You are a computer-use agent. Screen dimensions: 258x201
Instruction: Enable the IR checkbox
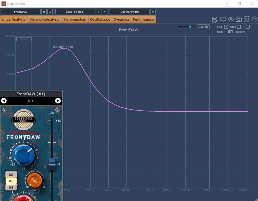click(248, 27)
